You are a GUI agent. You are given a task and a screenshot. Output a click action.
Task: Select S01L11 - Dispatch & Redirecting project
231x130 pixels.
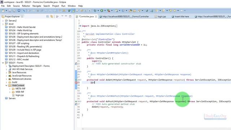click(24, 56)
